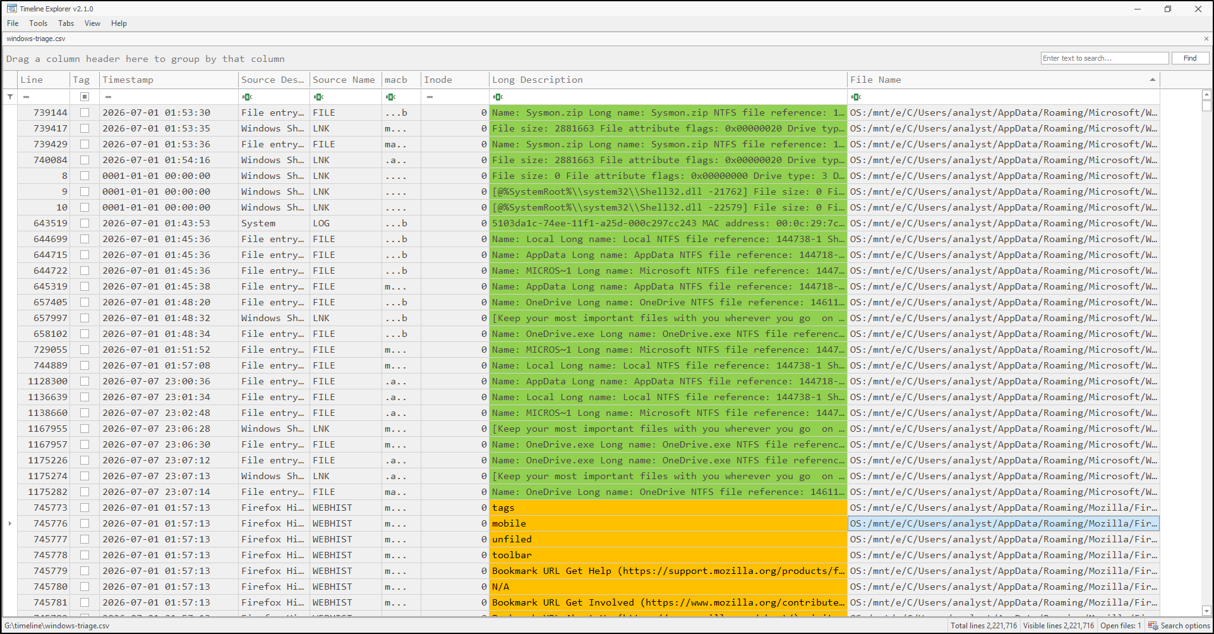Tag the row for line 643519
The width and height of the screenshot is (1214, 634).
click(85, 223)
